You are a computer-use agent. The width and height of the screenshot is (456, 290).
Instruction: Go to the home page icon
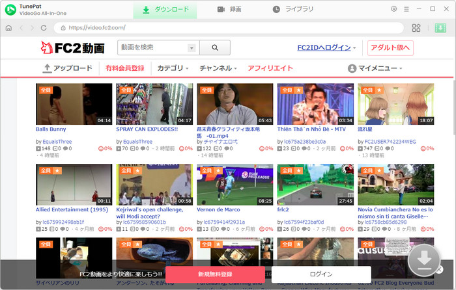pos(8,28)
